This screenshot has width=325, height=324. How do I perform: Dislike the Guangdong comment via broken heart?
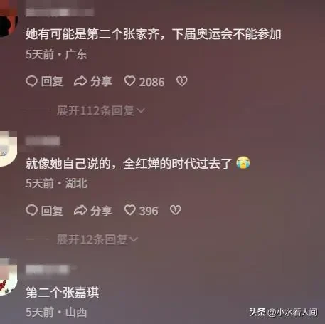[x=182, y=81]
